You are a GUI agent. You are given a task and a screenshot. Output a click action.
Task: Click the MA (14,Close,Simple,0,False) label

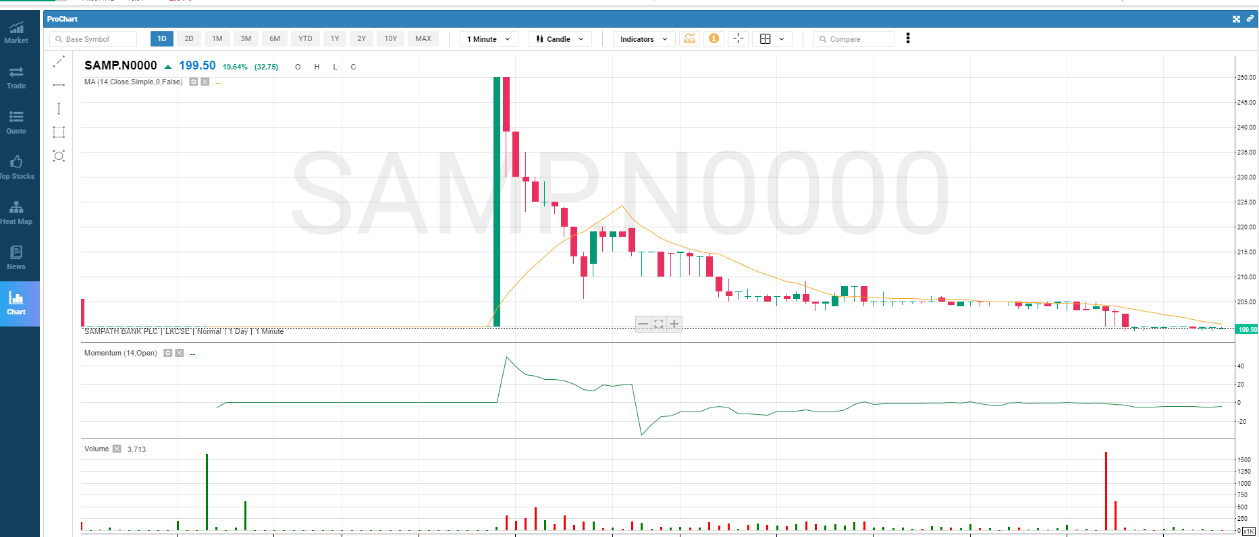(134, 82)
